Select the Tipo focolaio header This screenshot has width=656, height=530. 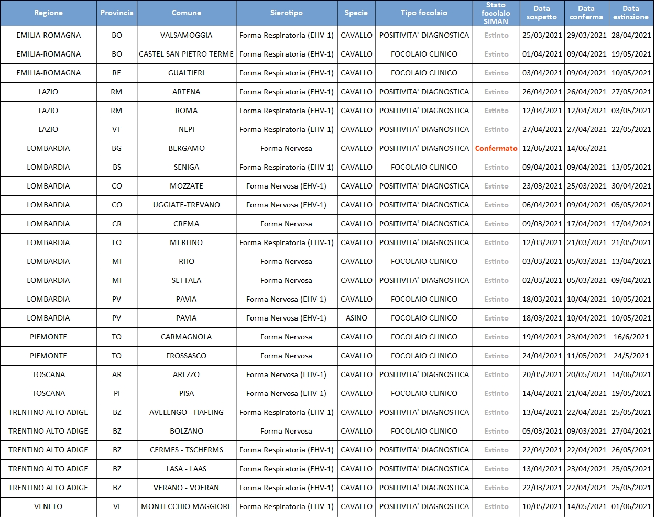tap(424, 13)
